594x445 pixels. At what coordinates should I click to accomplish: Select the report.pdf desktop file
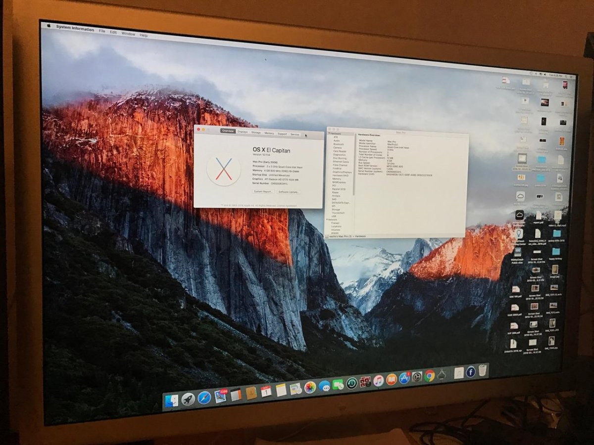(x=538, y=217)
